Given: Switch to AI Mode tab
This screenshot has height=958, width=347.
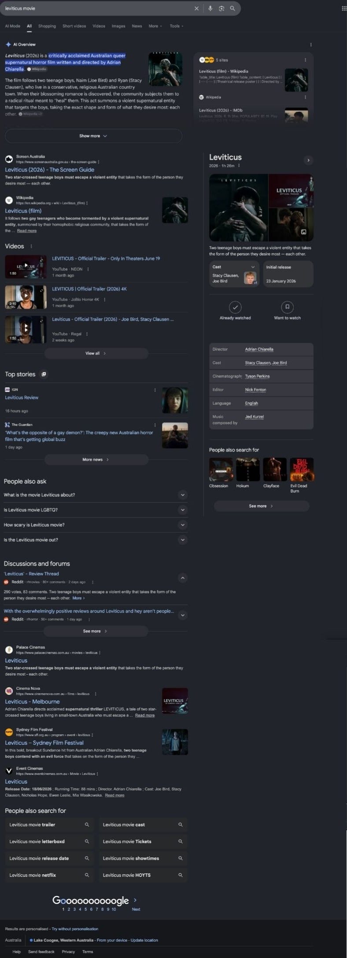Looking at the screenshot, I should point(12,26).
